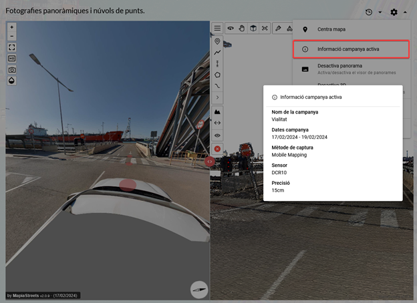Click the opacity droplet icon in the panorama
Screen dimensions: 417x303
tap(12, 80)
